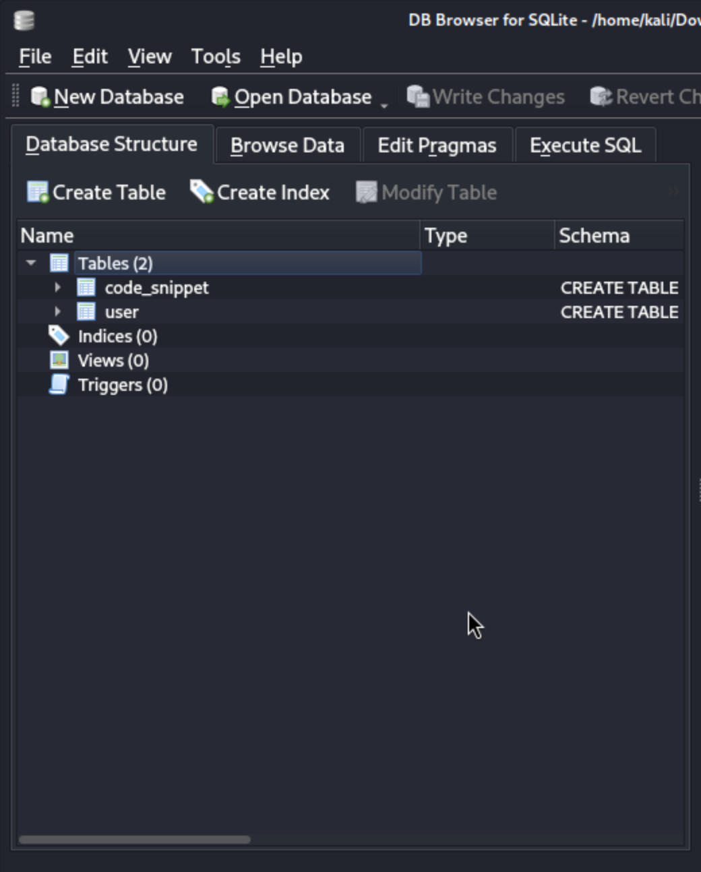Click the horizontal scrollbar at the bottom
The height and width of the screenshot is (872, 701).
click(135, 840)
